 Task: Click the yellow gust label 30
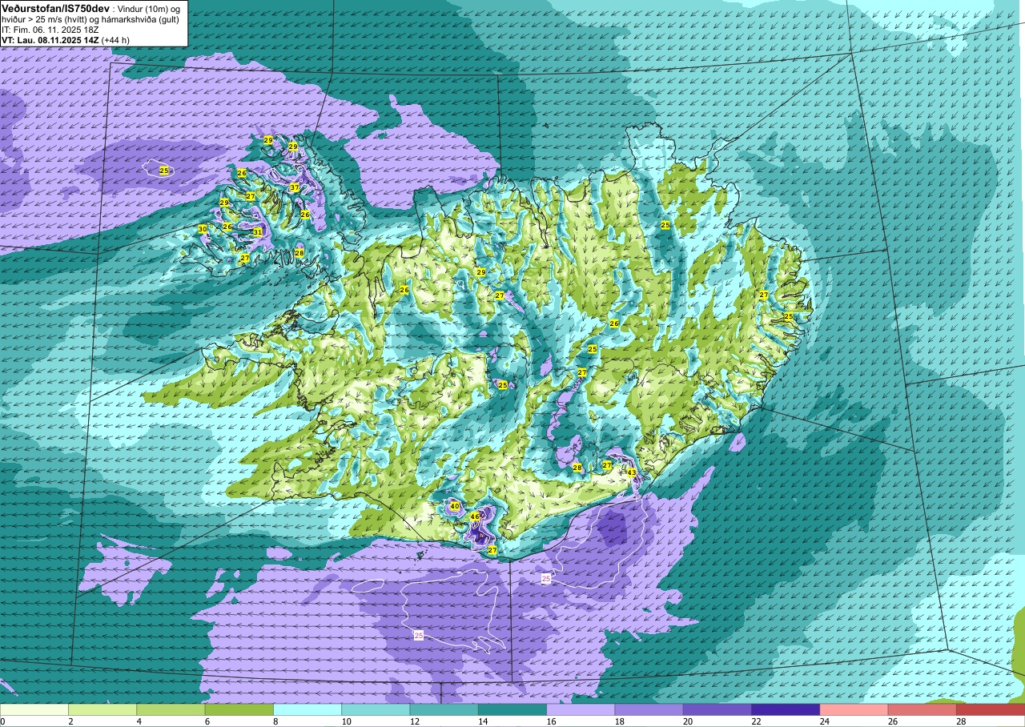[x=203, y=229]
